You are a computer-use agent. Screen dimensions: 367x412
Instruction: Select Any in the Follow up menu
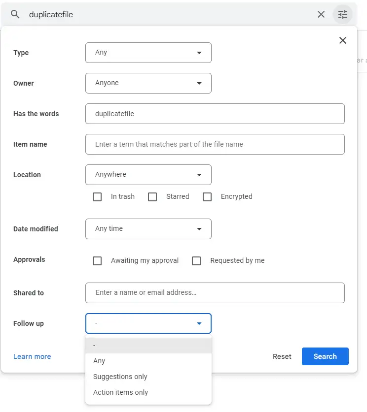[99, 361]
